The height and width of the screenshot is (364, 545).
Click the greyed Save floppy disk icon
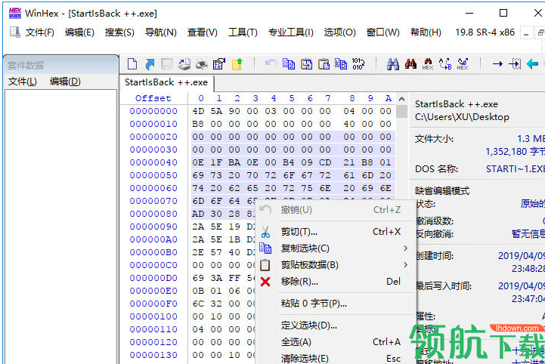167,64
